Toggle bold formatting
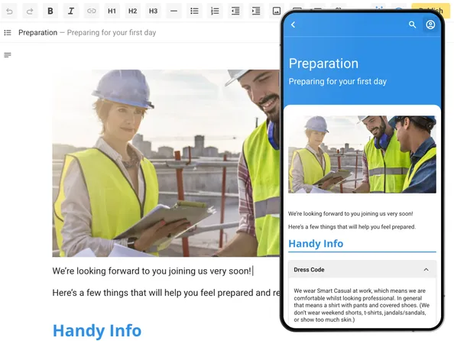The image size is (454, 341). pos(50,11)
